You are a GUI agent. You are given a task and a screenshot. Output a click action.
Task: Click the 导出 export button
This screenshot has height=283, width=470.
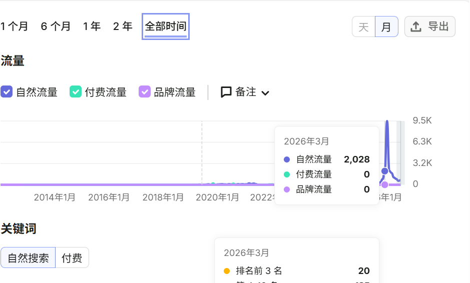point(430,26)
